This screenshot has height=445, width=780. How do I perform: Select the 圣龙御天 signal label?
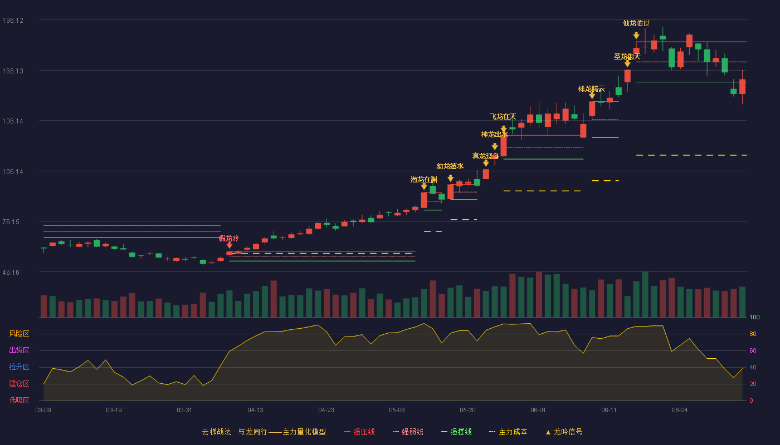pos(627,57)
